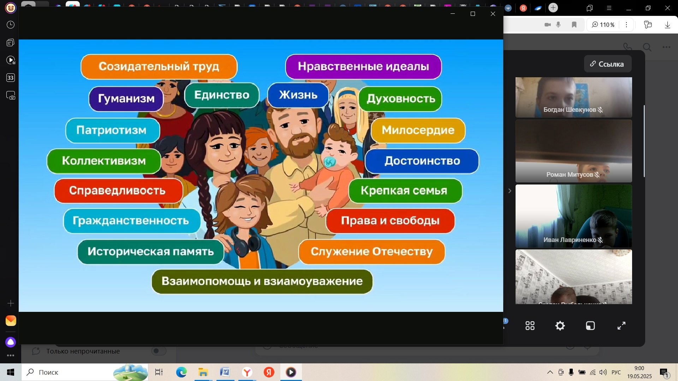Click the profile avatar at top left

pos(11,8)
